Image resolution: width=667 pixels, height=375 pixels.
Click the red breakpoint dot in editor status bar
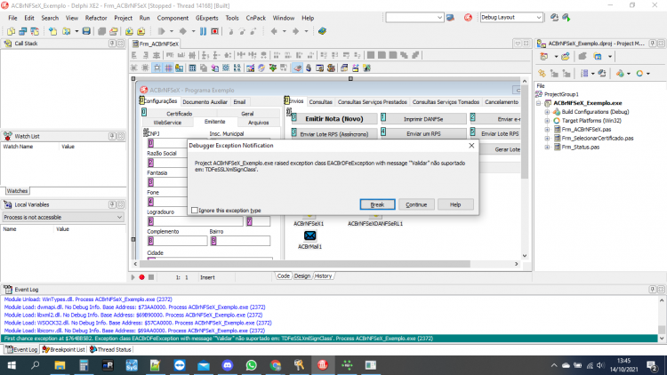(x=141, y=277)
